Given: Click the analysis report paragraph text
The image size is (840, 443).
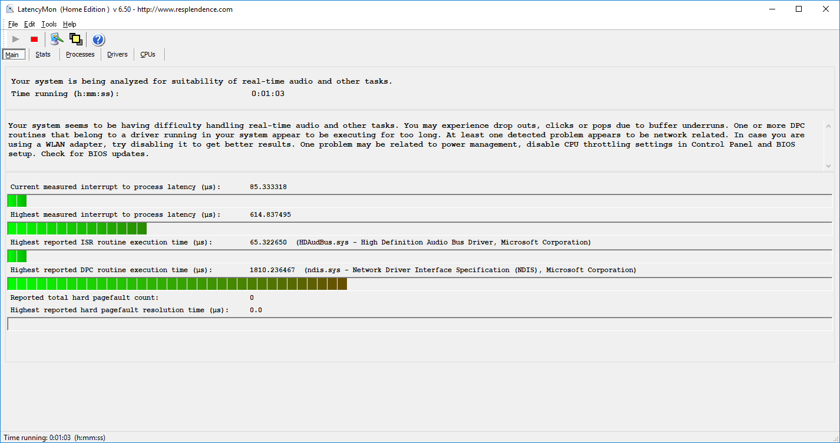Looking at the screenshot, I should [x=406, y=140].
